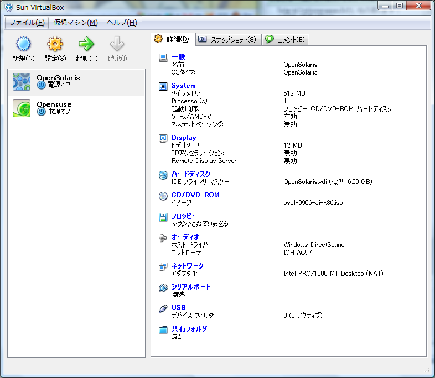Click osol-0906-ai-x86.iso image name

pyautogui.click(x=313, y=203)
